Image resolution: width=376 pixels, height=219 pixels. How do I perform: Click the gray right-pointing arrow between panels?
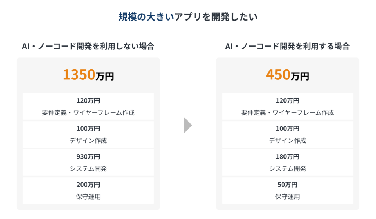tap(188, 125)
